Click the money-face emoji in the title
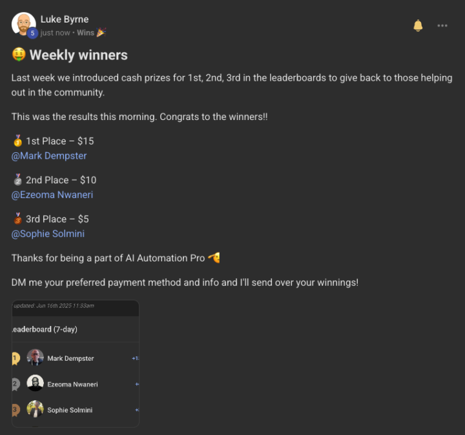The width and height of the screenshot is (465, 435). (x=18, y=56)
